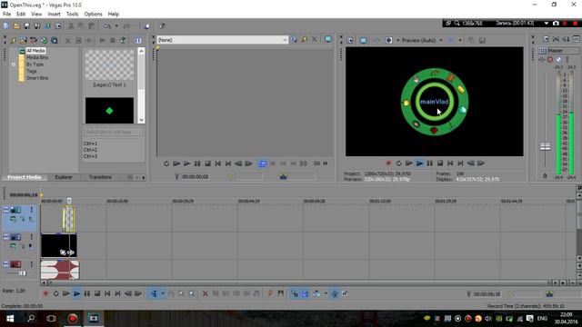Click the Insert Marker icon under the timeline
This screenshot has height=327, width=582.
click(270, 293)
